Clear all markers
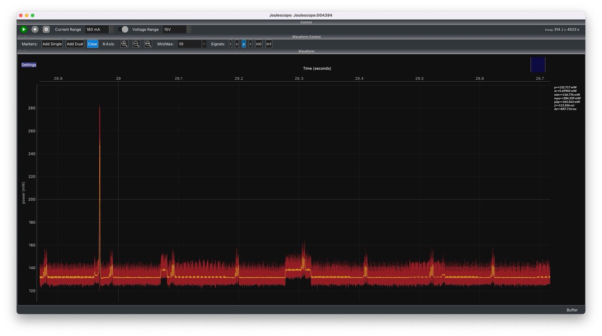Viewport: 602px width, 336px height. 93,44
